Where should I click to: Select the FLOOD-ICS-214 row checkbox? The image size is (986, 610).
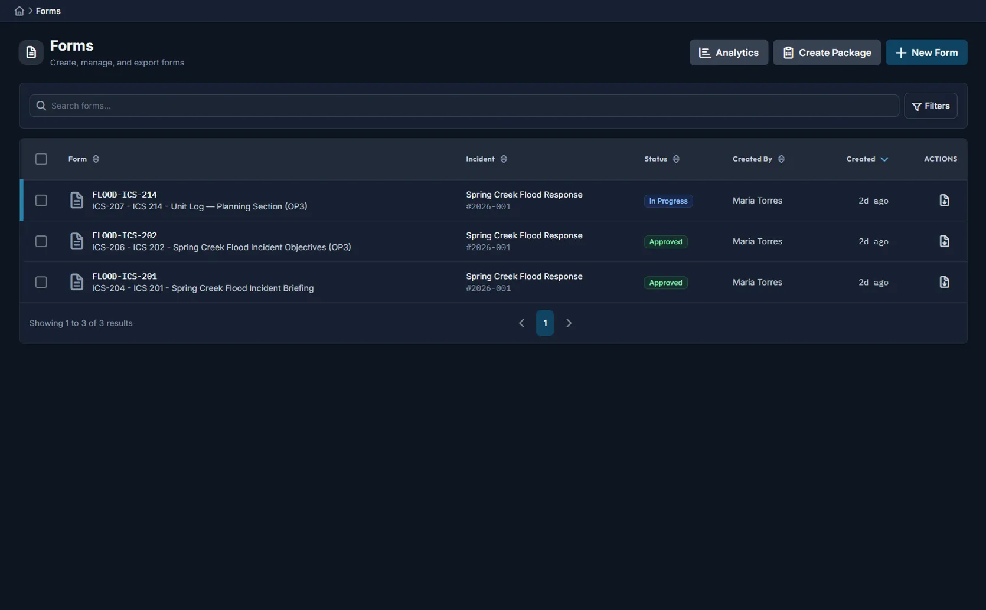[41, 201]
